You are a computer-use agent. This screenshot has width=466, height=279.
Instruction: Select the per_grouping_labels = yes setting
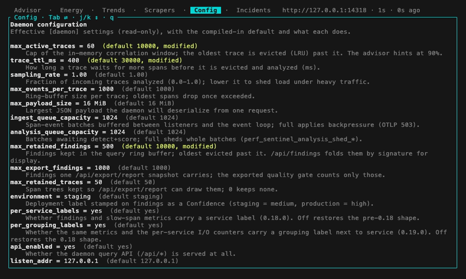point(58,225)
